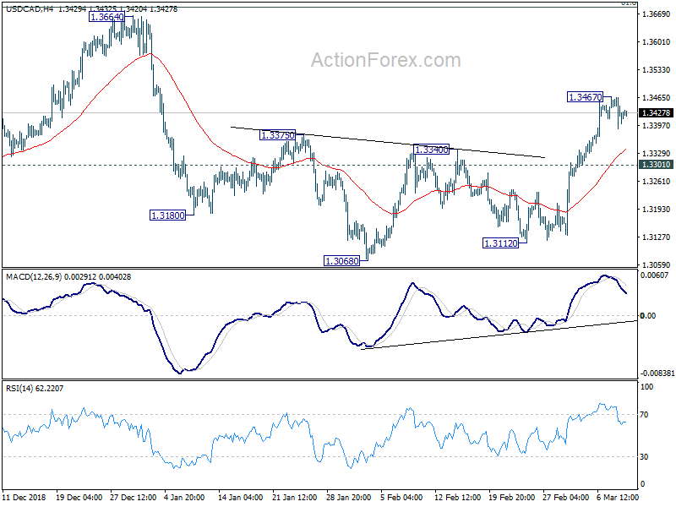Click the 1.33290 price axis value
This screenshot has width=676, height=507.
coord(657,154)
